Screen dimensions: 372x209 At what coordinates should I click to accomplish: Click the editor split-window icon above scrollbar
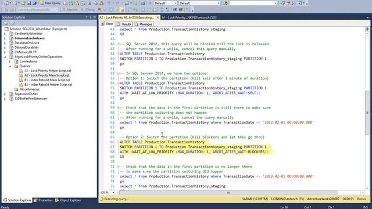click(x=367, y=29)
